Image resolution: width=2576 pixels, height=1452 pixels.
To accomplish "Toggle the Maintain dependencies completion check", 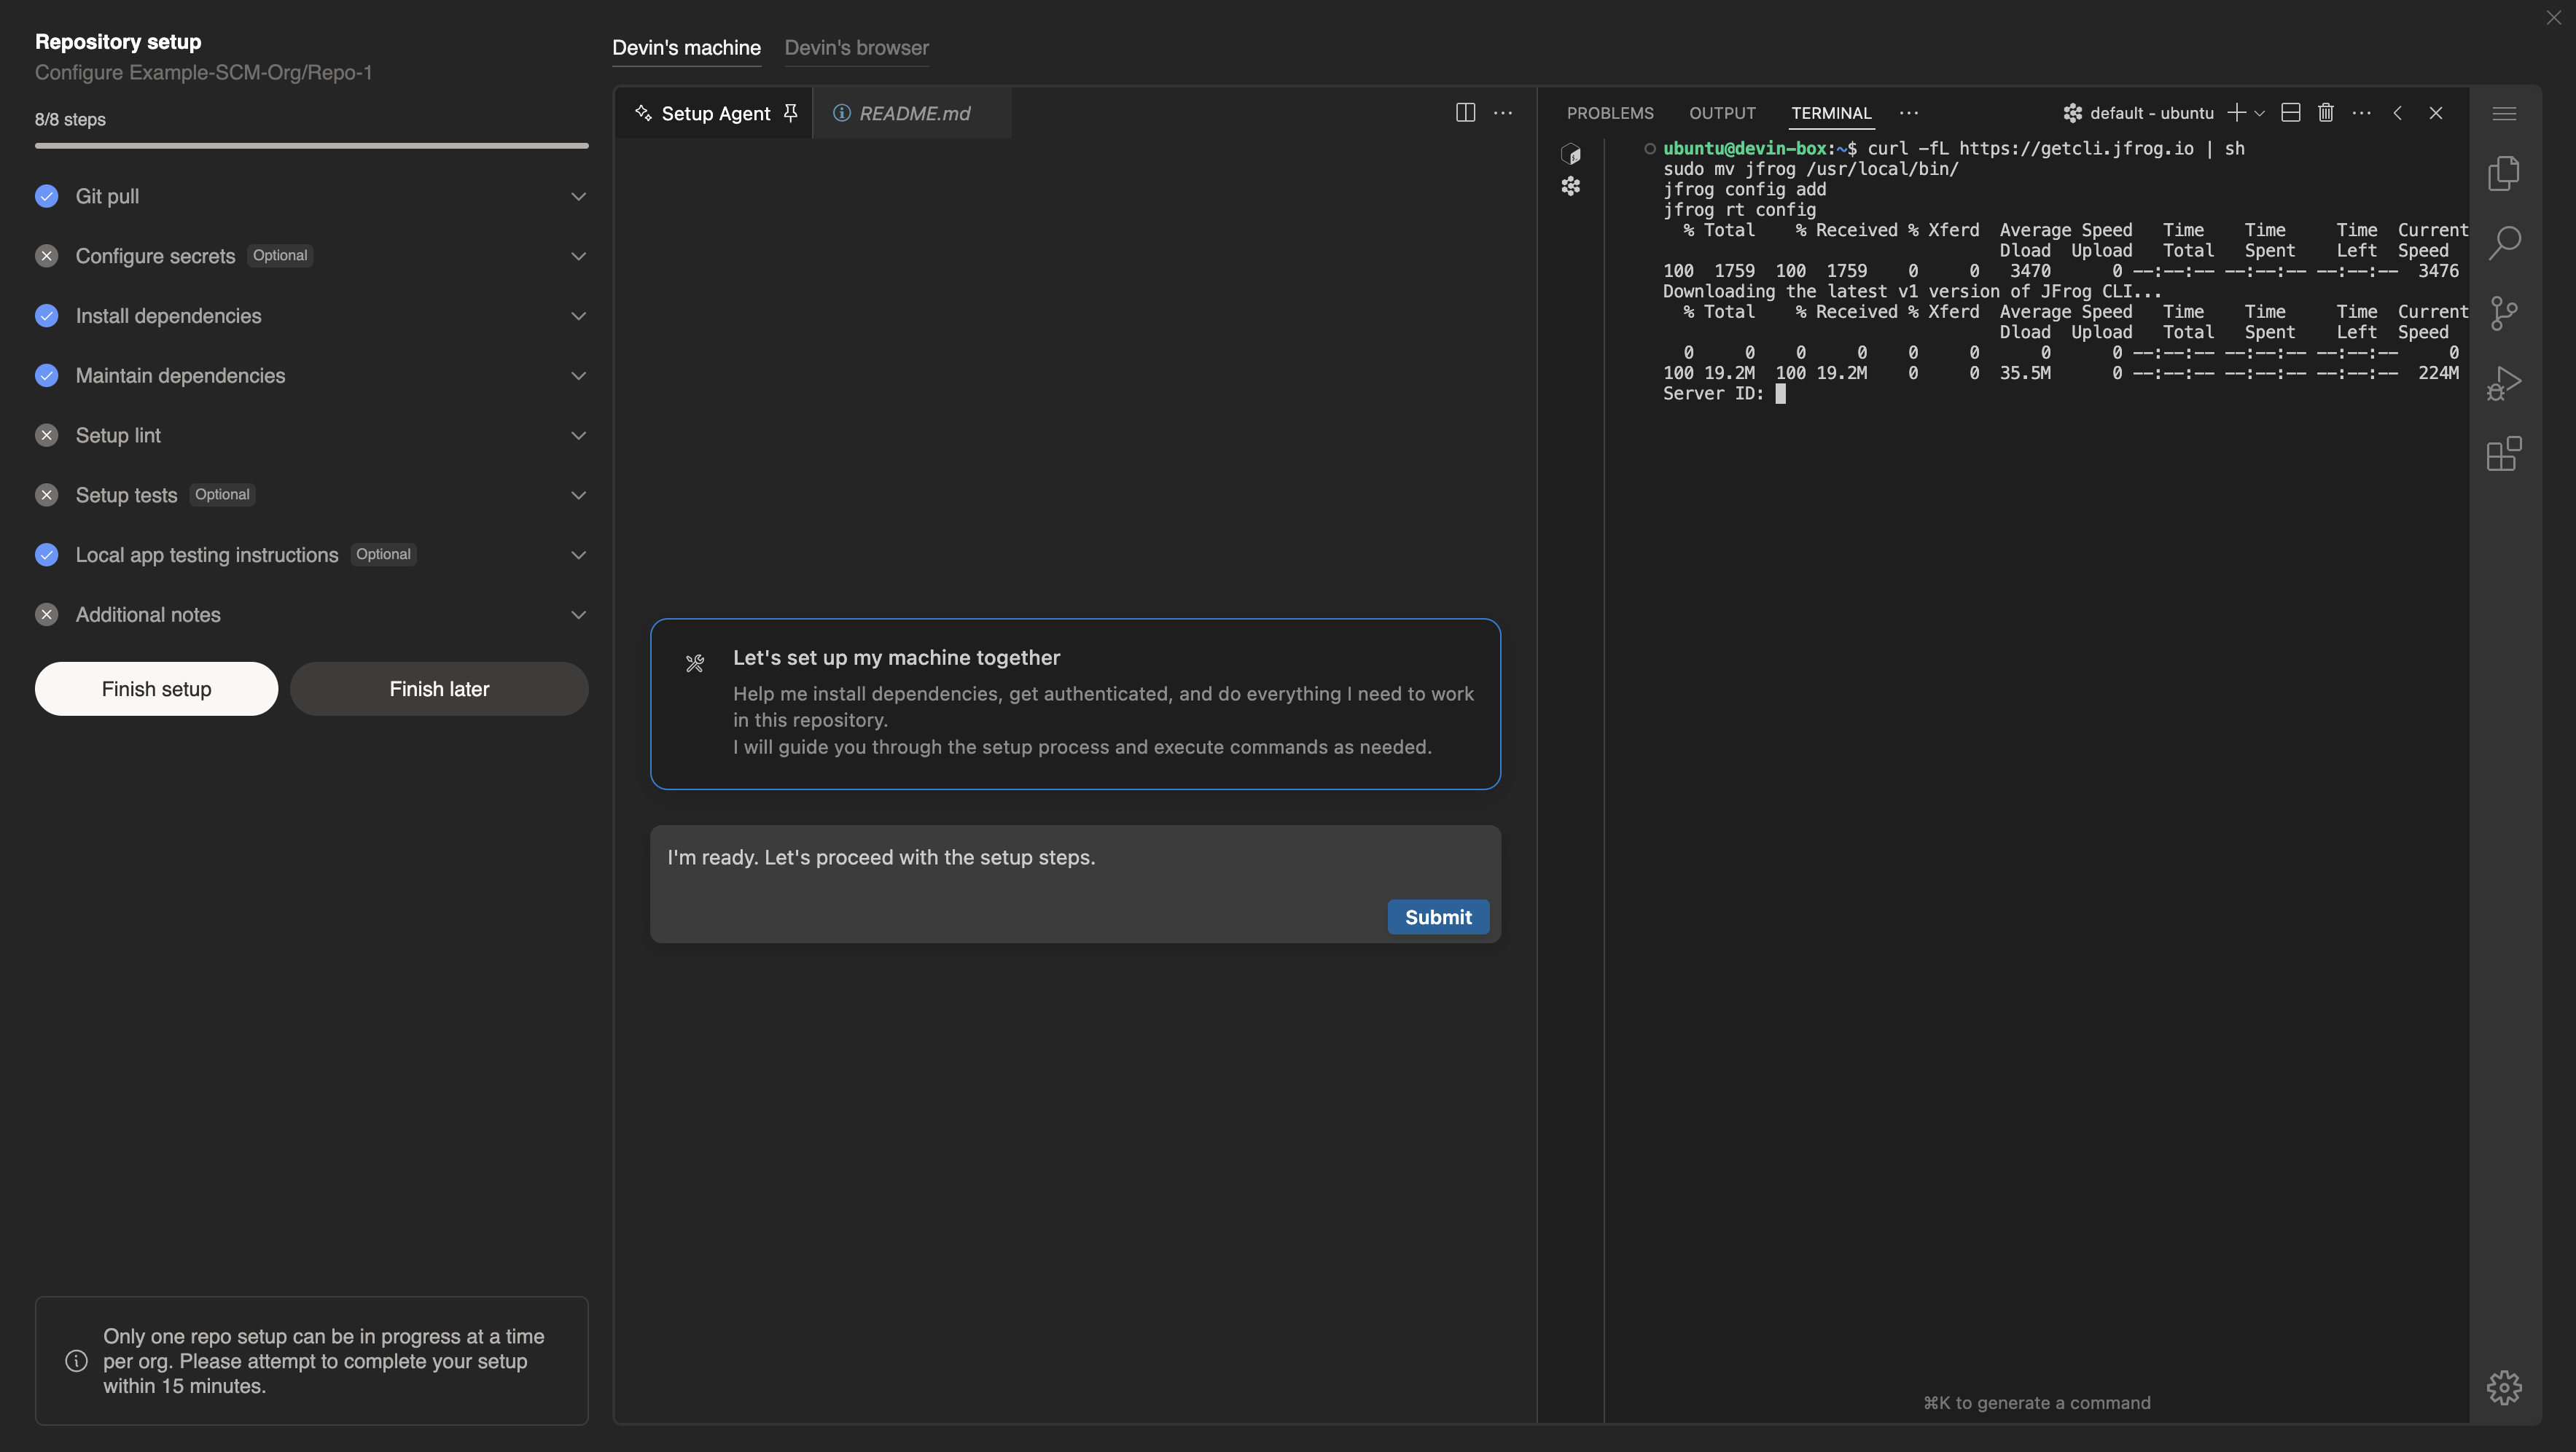I will coord(46,375).
